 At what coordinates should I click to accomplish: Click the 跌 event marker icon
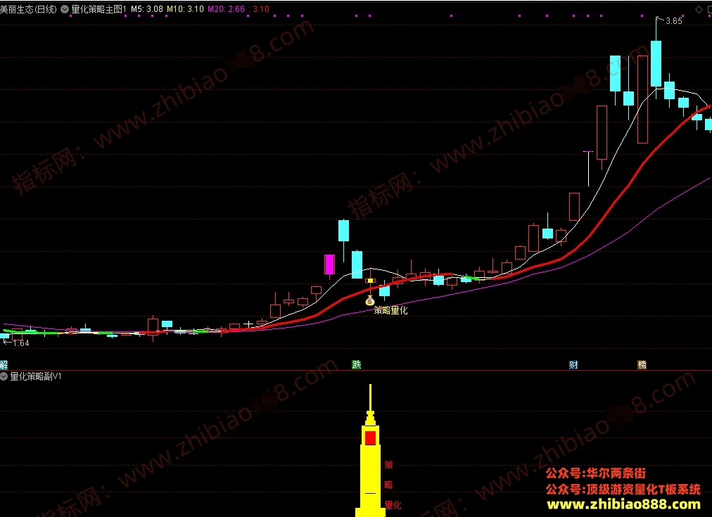357,364
